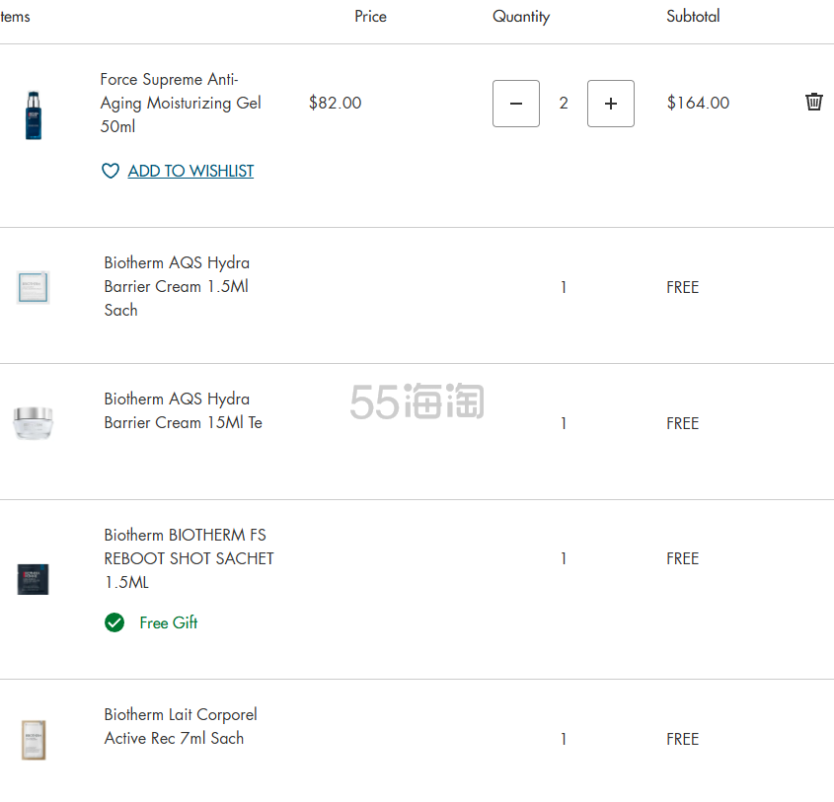The width and height of the screenshot is (834, 802).
Task: Click the Quantity column header
Action: (521, 17)
